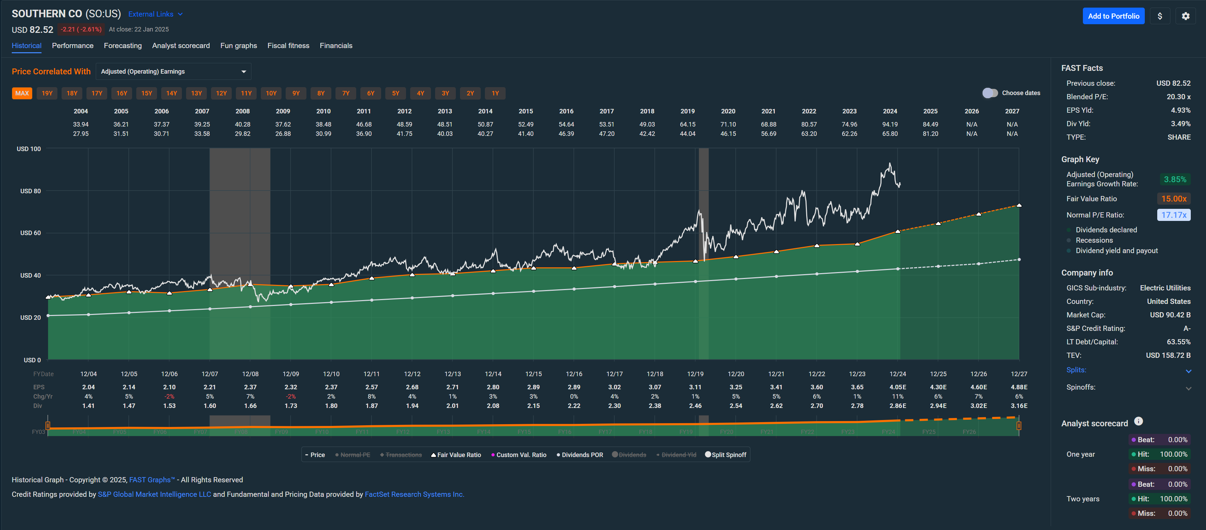The width and height of the screenshot is (1206, 530).
Task: Open S&P Global Market Intelligence LLC link
Action: click(x=155, y=494)
